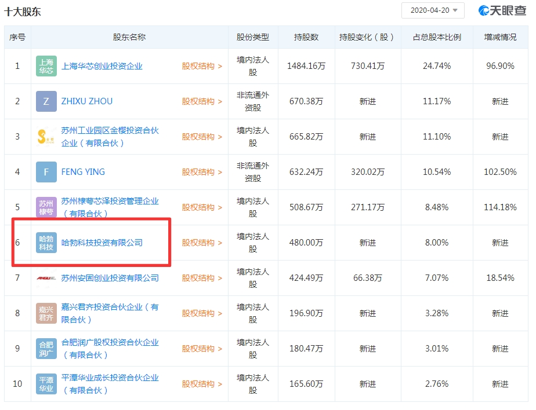Select the 670.38万 holding value
The width and height of the screenshot is (536, 410).
(306, 101)
